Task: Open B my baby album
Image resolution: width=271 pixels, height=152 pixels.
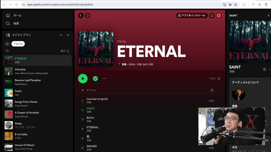Action: click(x=38, y=136)
